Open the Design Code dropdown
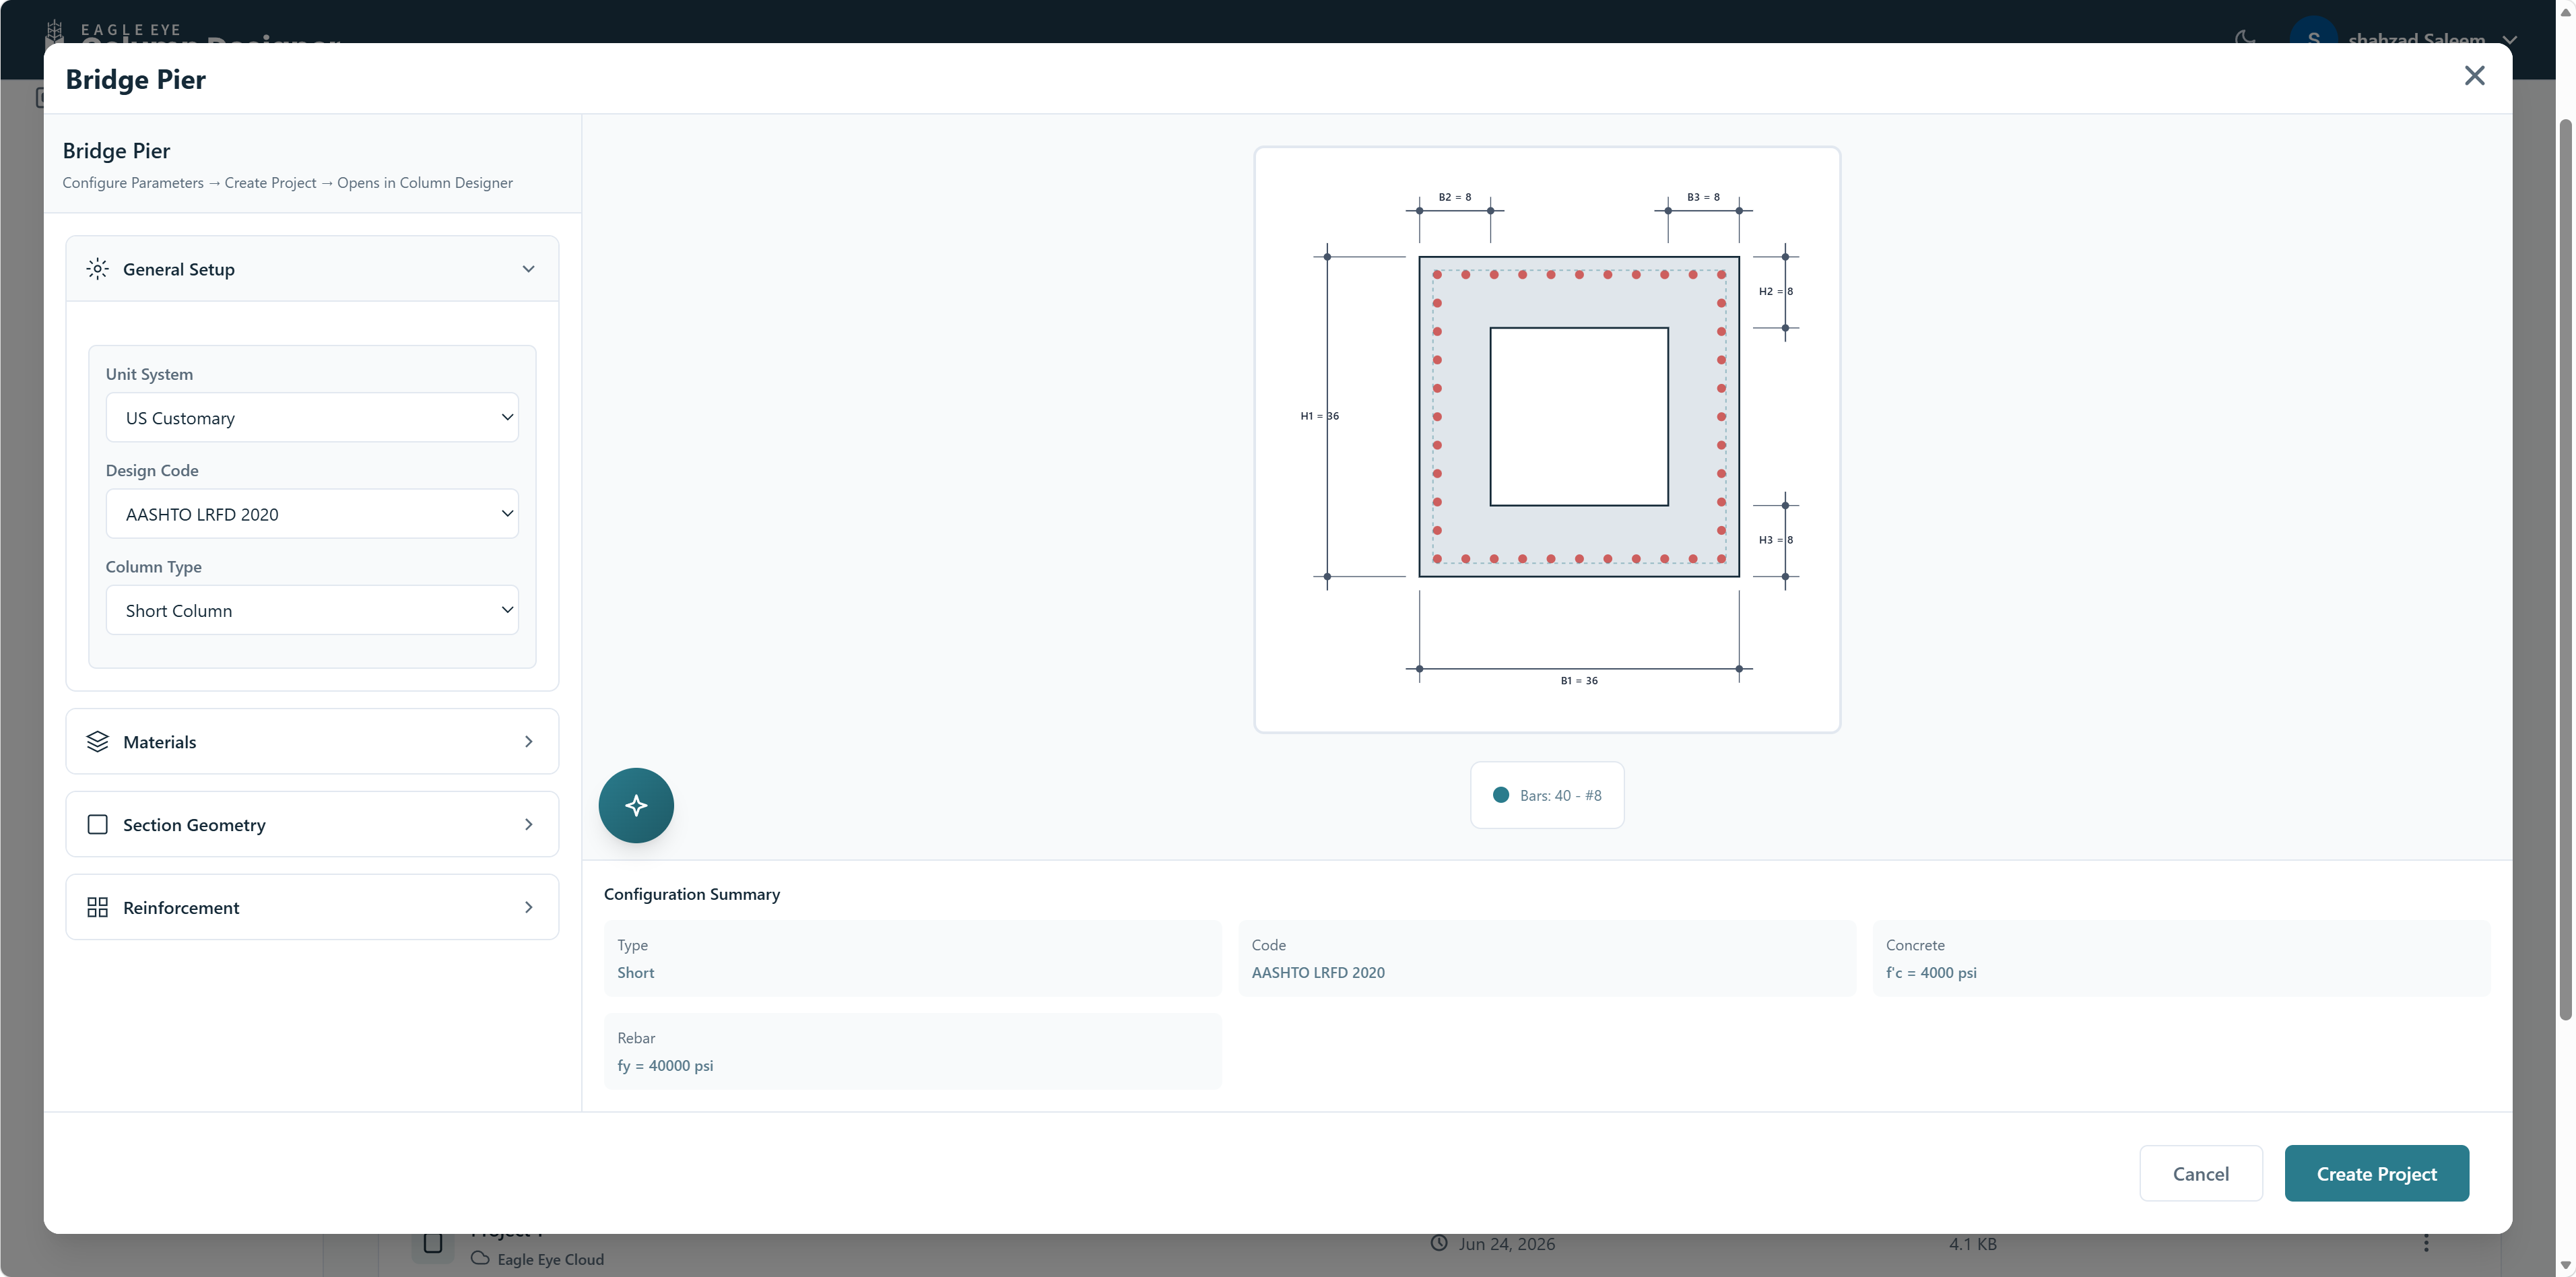 (x=312, y=514)
